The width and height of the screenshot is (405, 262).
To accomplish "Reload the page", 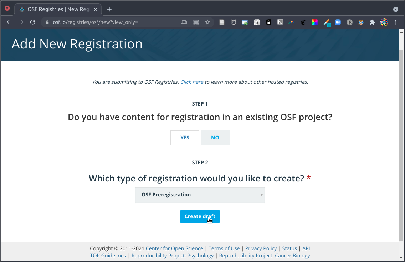I will [32, 22].
